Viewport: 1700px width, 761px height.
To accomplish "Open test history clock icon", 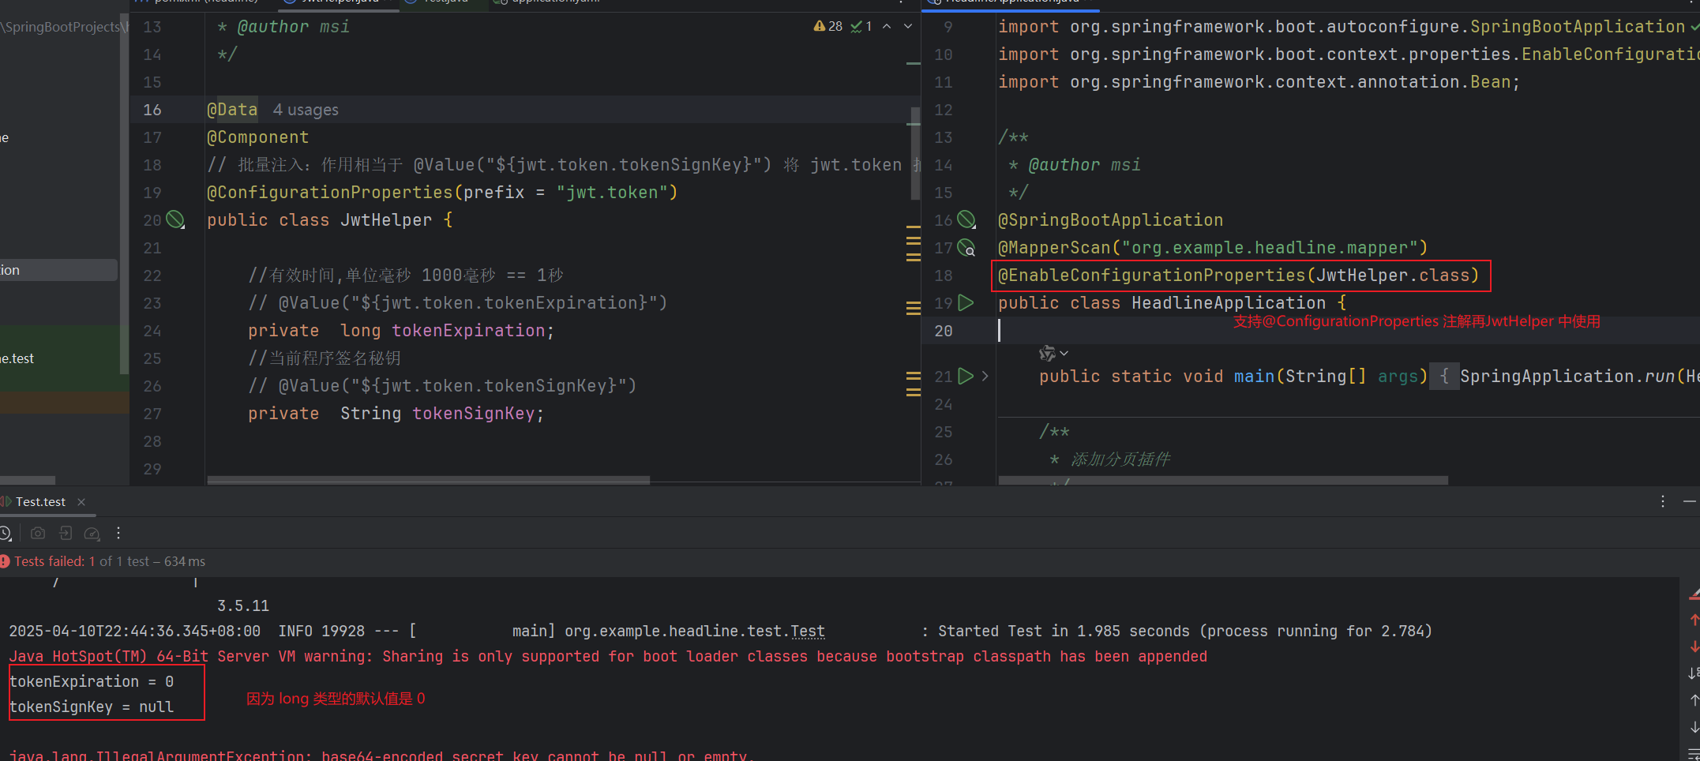I will [x=6, y=534].
